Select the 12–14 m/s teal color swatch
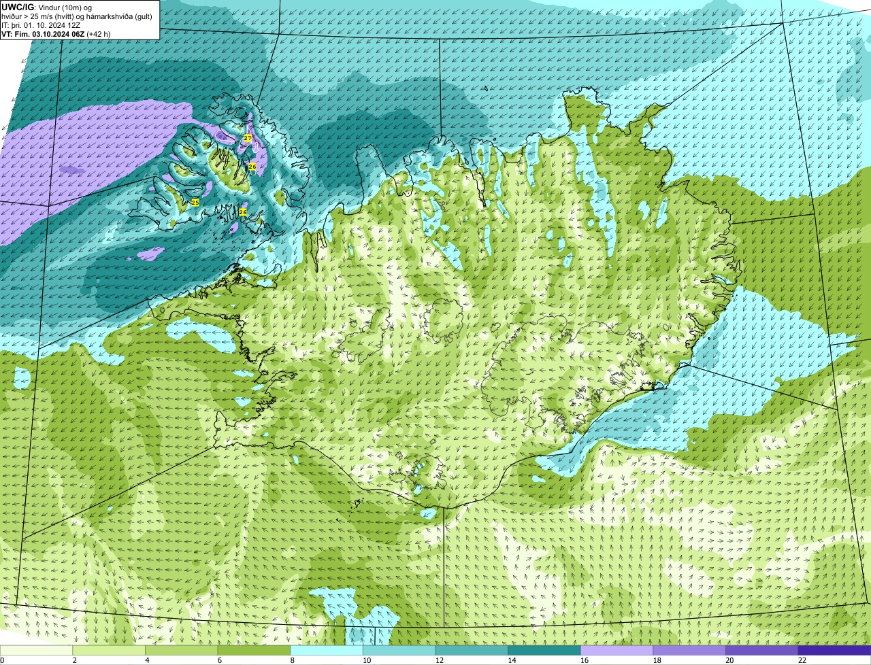The height and width of the screenshot is (665, 871). pyautogui.click(x=472, y=650)
